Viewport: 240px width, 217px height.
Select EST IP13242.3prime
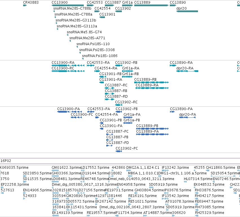pyautogui.click(x=165, y=170)
